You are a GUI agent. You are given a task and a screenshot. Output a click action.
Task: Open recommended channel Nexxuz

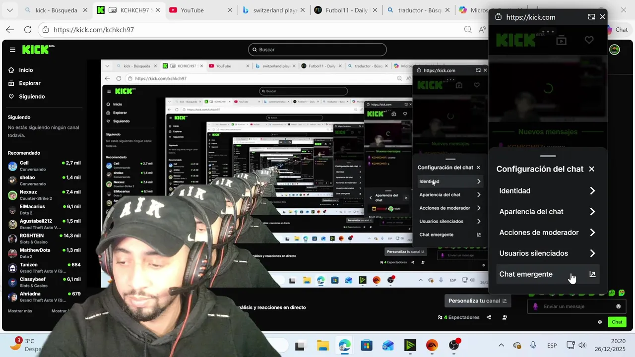pos(44,195)
